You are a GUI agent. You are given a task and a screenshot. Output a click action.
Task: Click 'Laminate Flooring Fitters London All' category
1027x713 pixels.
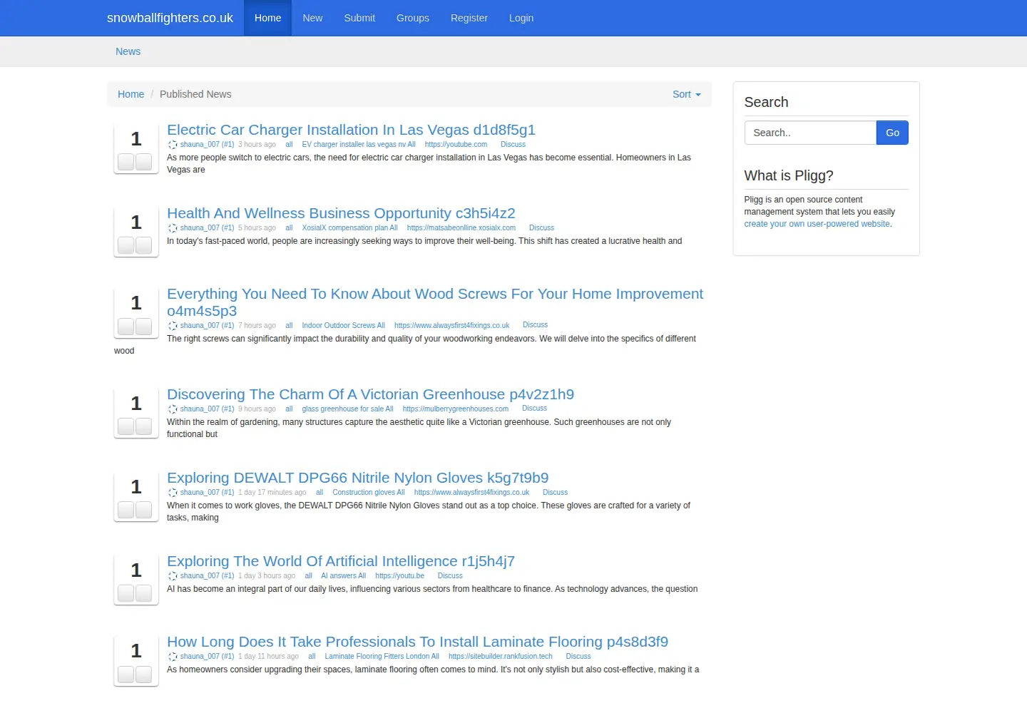coord(382,657)
